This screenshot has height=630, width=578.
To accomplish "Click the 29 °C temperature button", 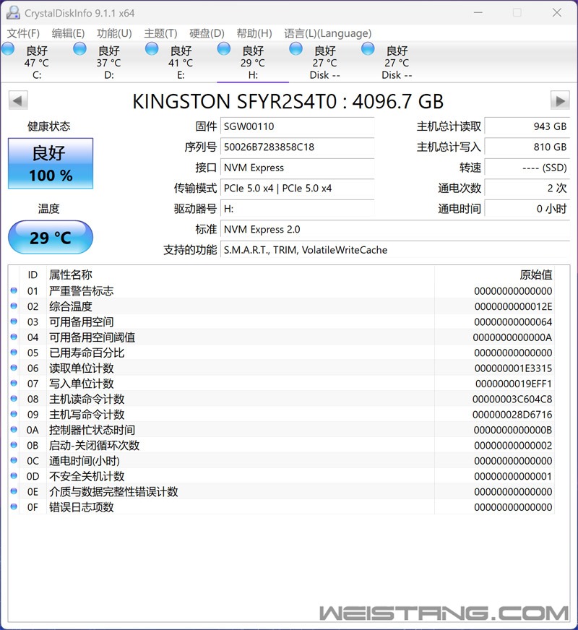I will pos(51,238).
